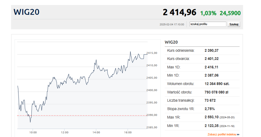The image size is (261, 137).
Task: Click the WIG20 title above the statistics table
Action: (x=171, y=42)
